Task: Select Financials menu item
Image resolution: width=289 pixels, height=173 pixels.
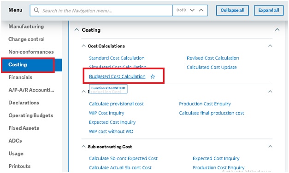Action: click(20, 77)
